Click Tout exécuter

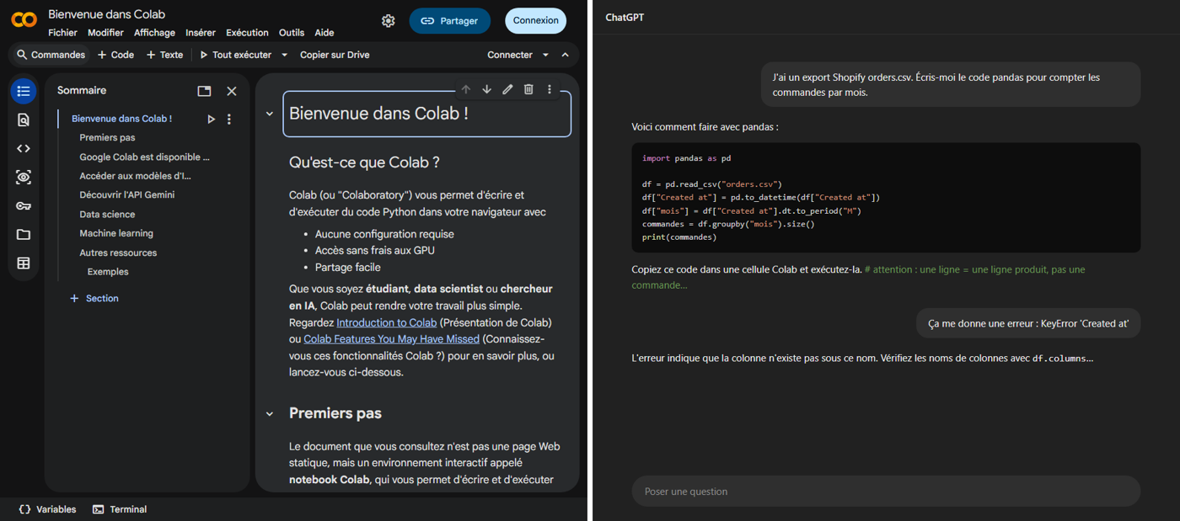pos(236,55)
